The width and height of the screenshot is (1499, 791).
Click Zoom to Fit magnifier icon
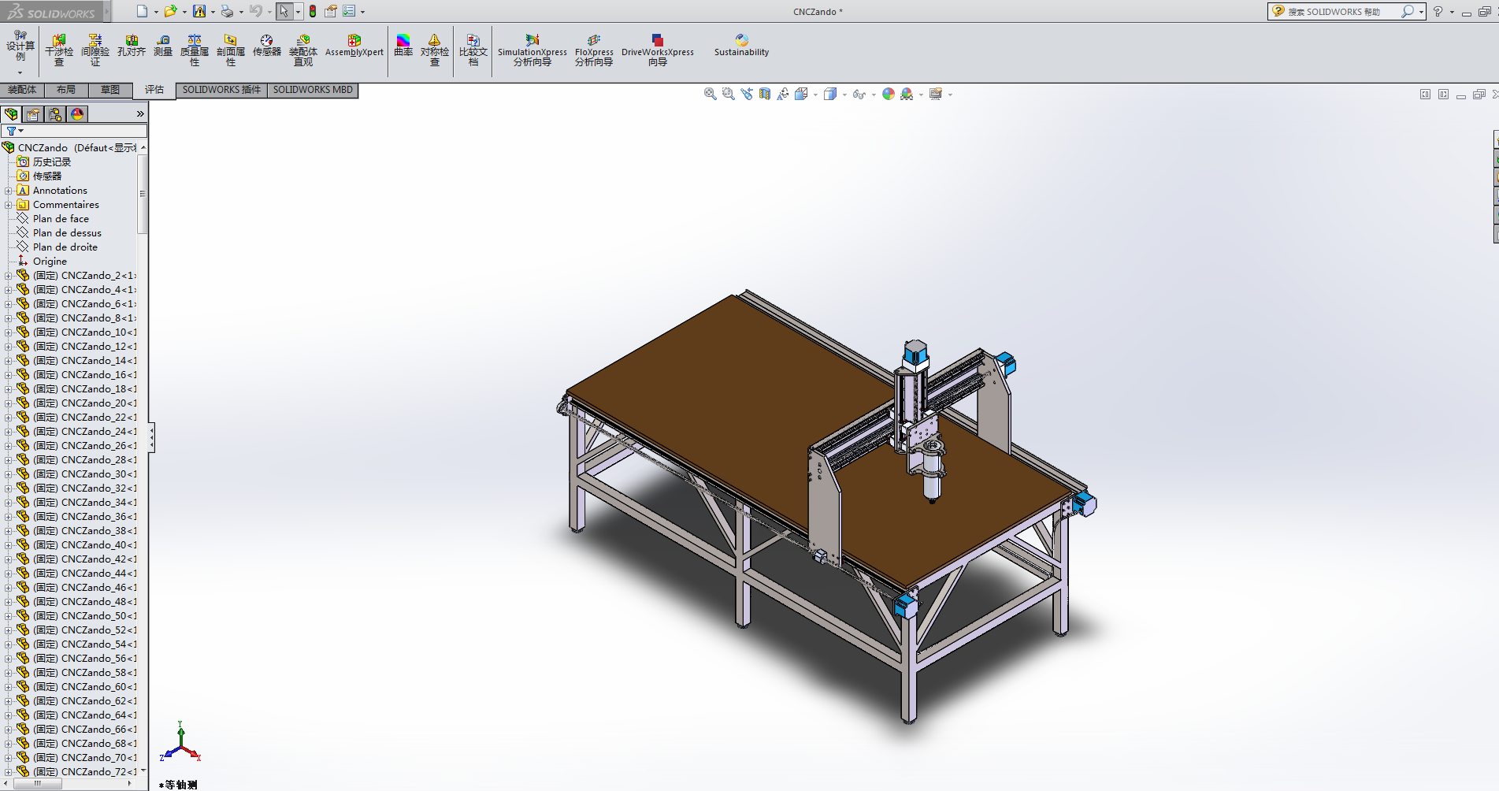[x=710, y=94]
